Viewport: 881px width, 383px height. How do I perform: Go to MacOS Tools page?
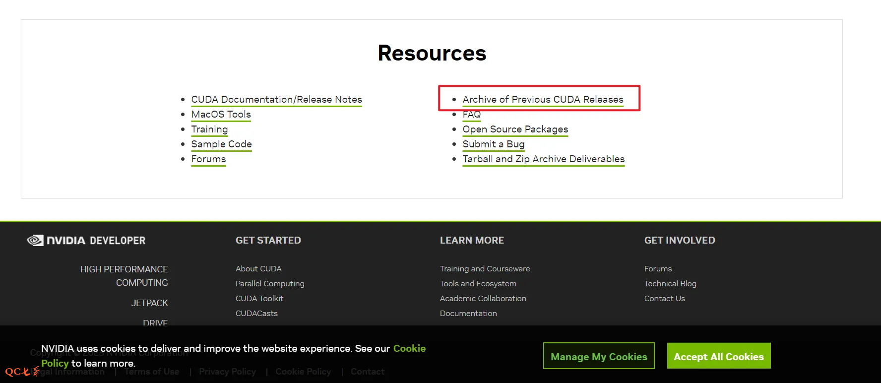(x=221, y=114)
